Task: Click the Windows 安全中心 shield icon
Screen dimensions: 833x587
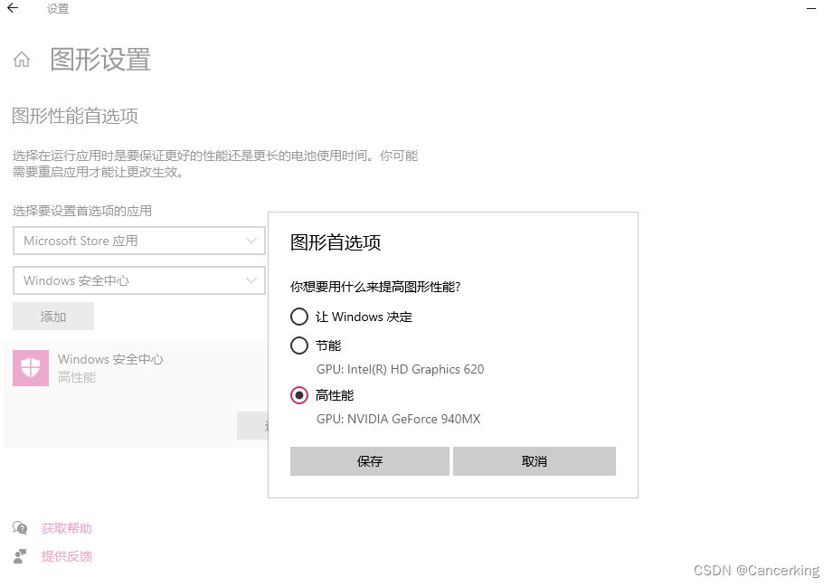Action: point(30,367)
